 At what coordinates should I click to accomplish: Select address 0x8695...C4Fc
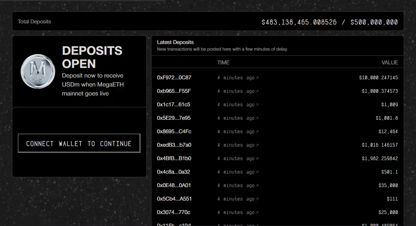coord(174,131)
